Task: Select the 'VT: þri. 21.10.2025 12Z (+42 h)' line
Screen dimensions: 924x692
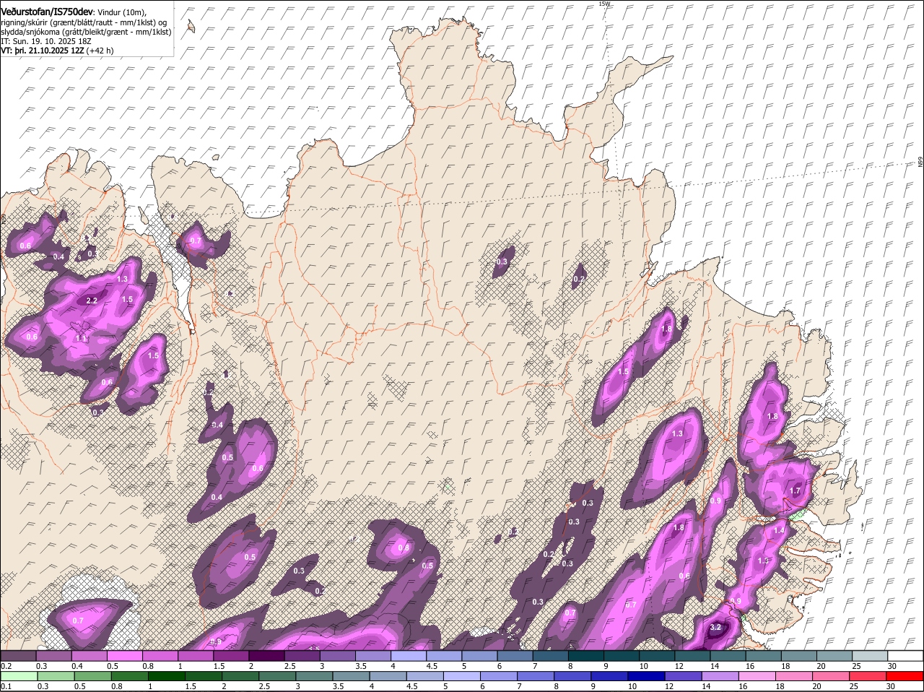Action: 57,51
